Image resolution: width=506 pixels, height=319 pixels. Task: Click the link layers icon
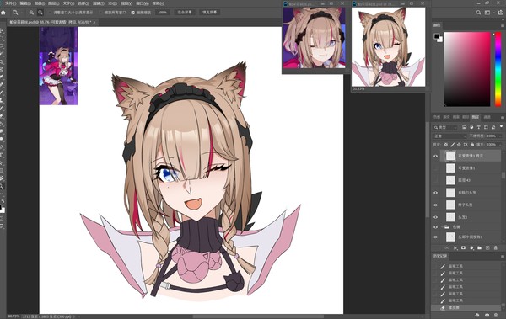447,247
